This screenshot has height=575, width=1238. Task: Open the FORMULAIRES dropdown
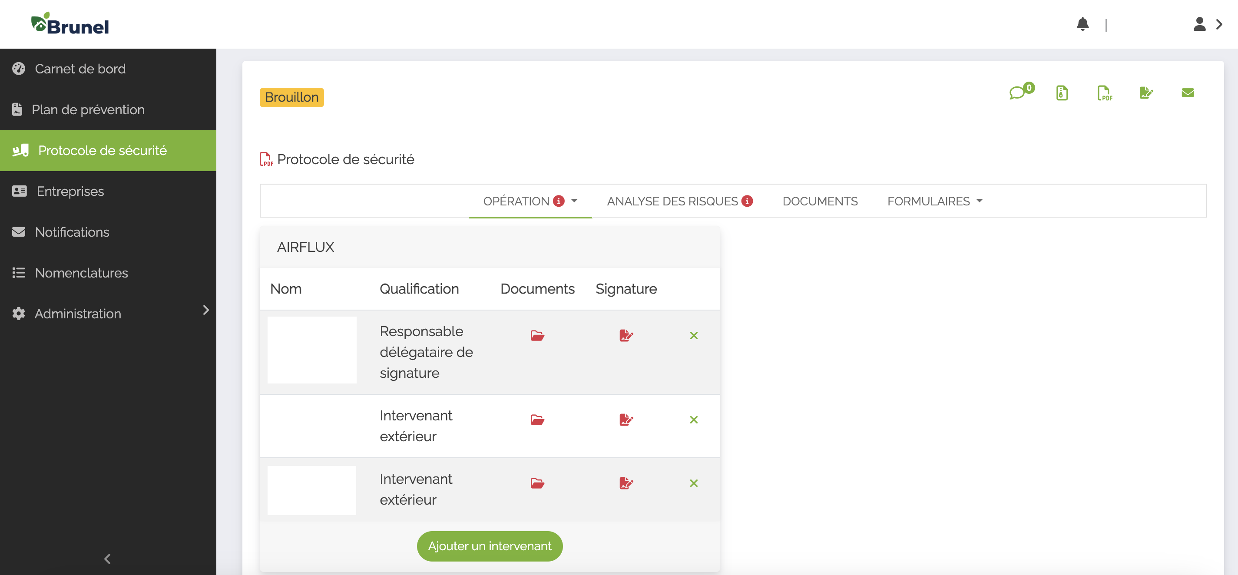(934, 201)
